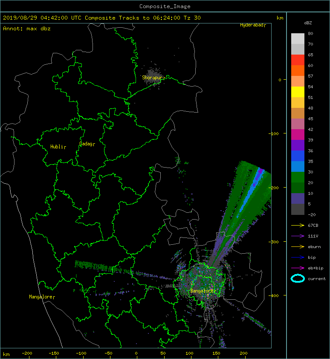The height and width of the screenshot is (359, 330).
Task: Click the dBZ color scale heading
Action: tap(308, 23)
